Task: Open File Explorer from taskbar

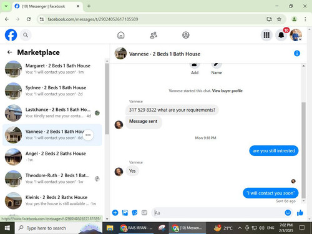Action: click(x=110, y=228)
